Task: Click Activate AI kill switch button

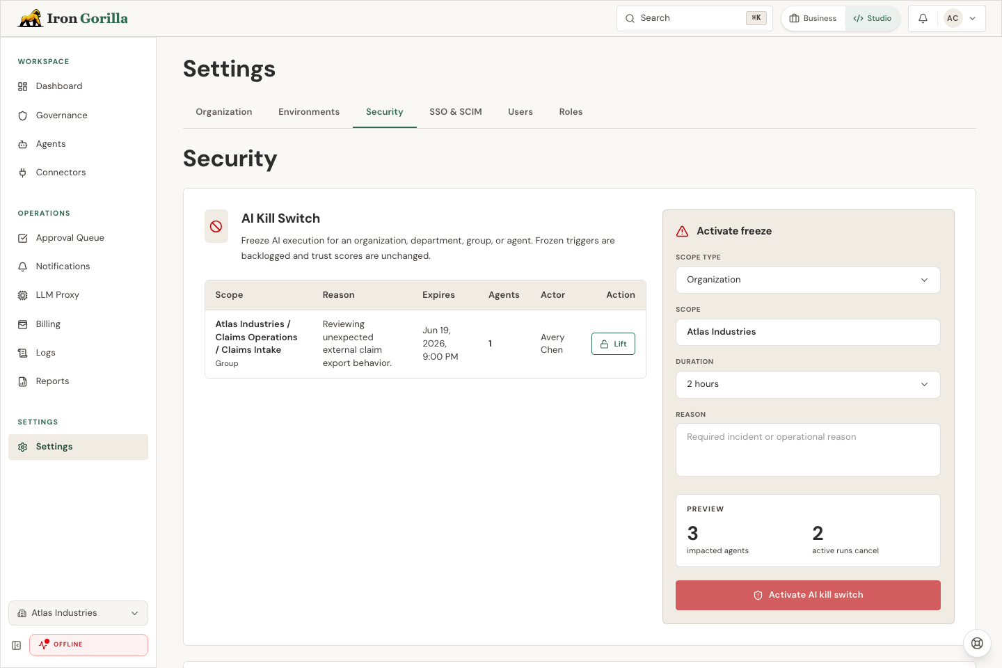Action: click(808, 595)
